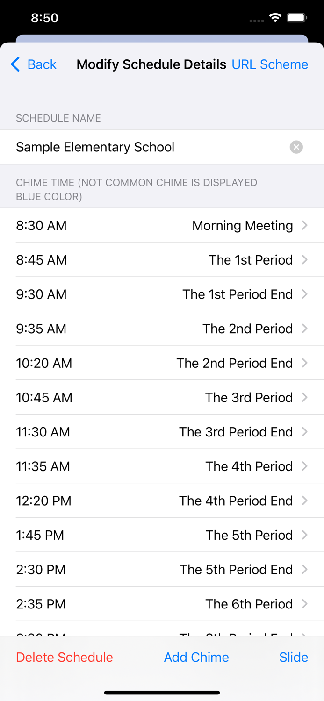The height and width of the screenshot is (701, 324).
Task: Tap the battery indicator icon
Action: click(296, 17)
